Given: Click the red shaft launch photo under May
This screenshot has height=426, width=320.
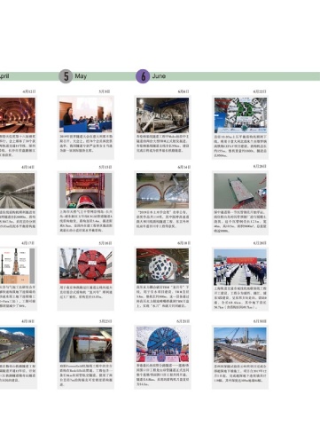Looking at the screenshot, I should (x=86, y=191).
